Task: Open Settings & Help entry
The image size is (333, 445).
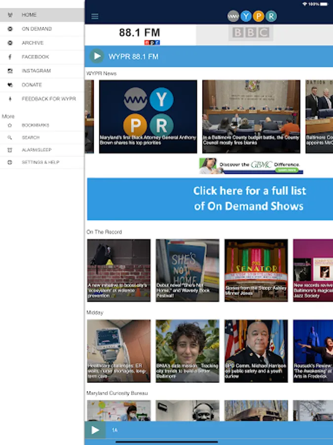Action: [x=42, y=162]
